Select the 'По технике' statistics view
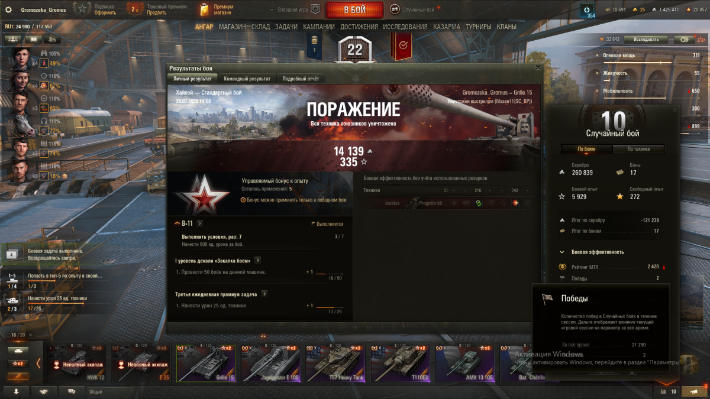This screenshot has width=710, height=399. tap(638, 150)
